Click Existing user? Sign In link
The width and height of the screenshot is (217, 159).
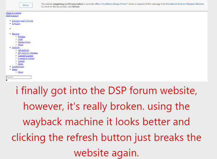point(23,21)
